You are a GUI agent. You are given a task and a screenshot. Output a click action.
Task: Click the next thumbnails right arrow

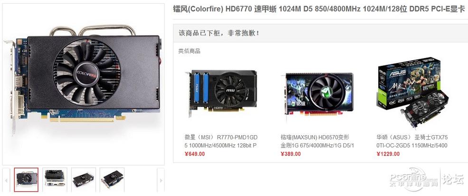pyautogui.click(x=161, y=180)
